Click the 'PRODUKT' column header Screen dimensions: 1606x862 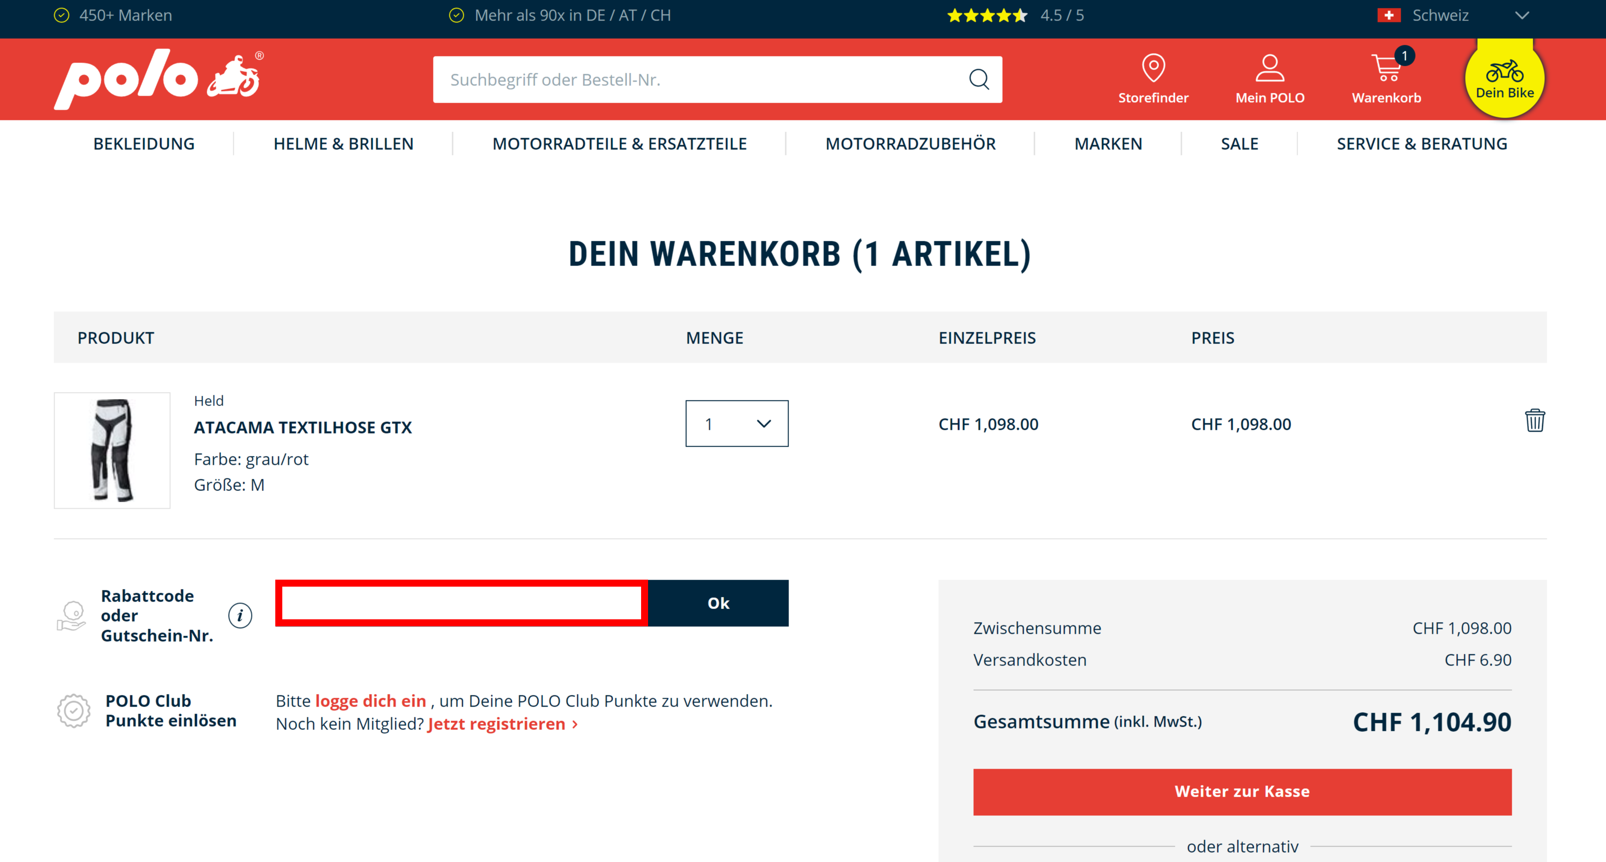(x=115, y=337)
